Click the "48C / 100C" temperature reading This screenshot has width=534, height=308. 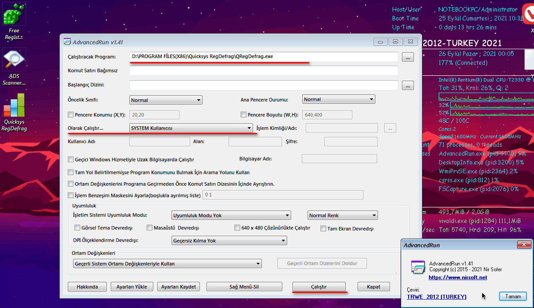pyautogui.click(x=454, y=121)
